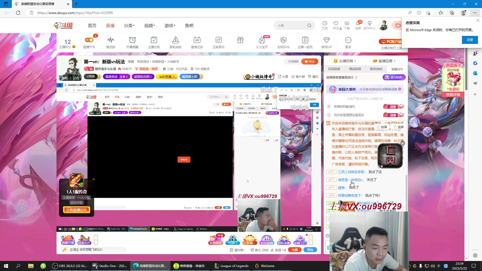482x271 pixels.
Task: Open the 水晶工厂 crystal factory
Action: (x=300, y=240)
